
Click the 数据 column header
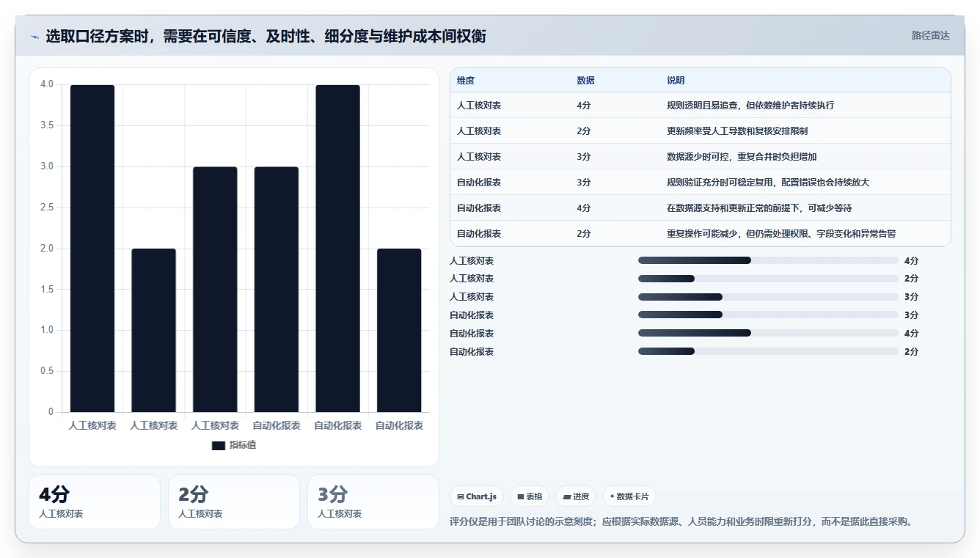[x=586, y=81]
